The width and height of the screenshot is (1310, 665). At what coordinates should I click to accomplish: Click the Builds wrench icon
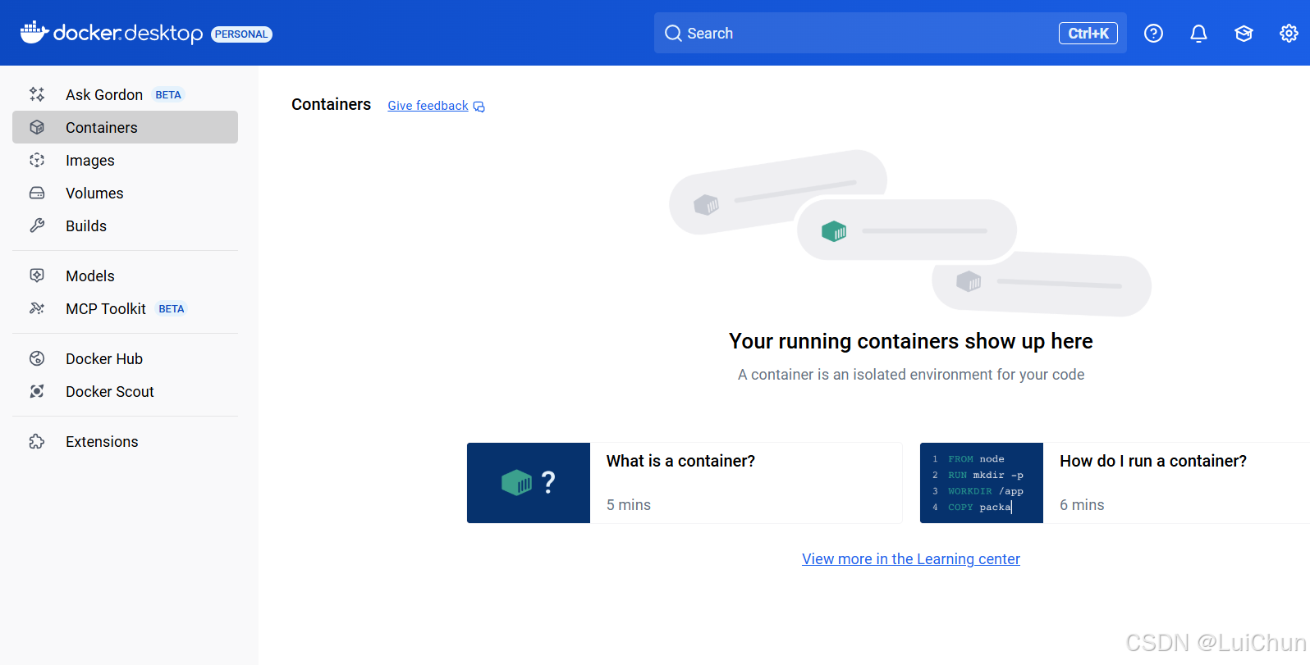click(x=37, y=225)
